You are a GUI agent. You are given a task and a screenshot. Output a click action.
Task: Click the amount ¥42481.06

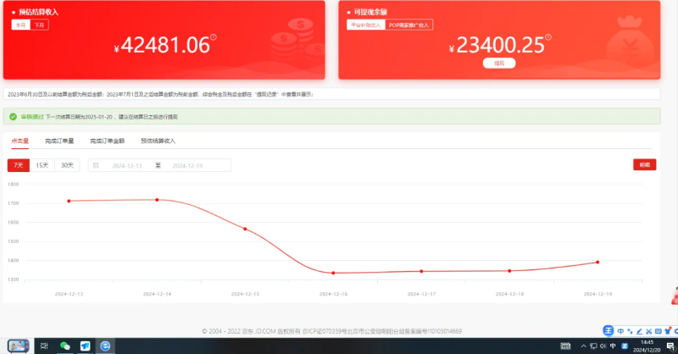162,46
